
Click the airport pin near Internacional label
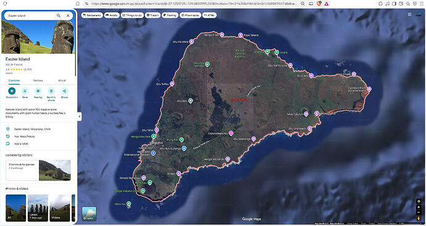153,153
